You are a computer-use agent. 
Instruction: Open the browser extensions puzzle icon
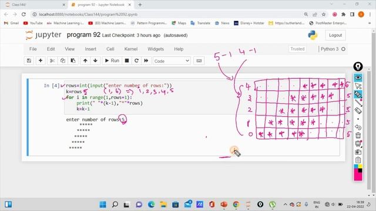tap(343, 14)
